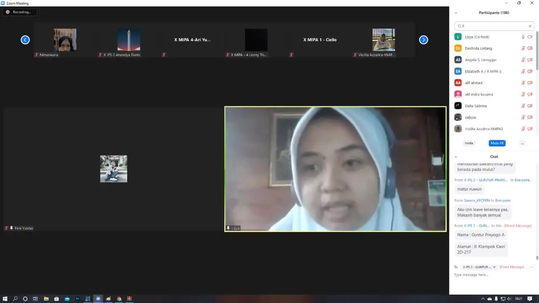Click message 'Nama : Guntur Prayogo A'
The image size is (539, 303).
[x=481, y=235]
